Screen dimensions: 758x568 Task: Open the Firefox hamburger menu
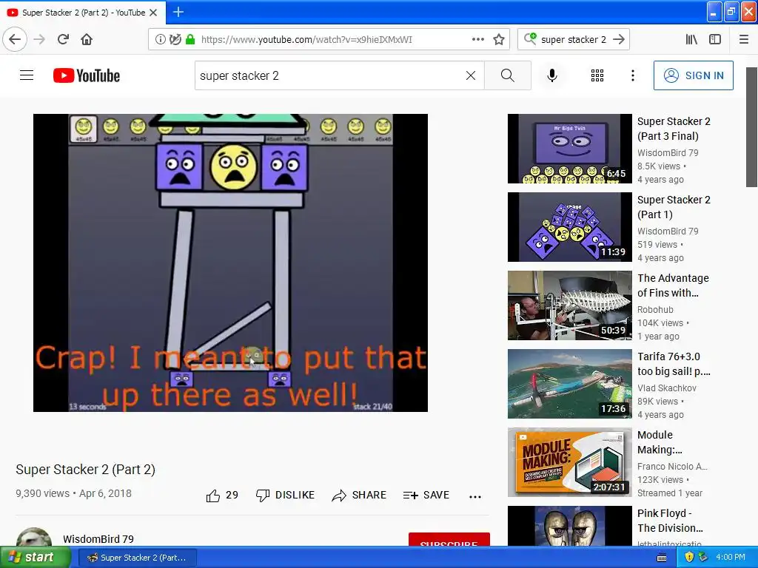[x=743, y=39]
